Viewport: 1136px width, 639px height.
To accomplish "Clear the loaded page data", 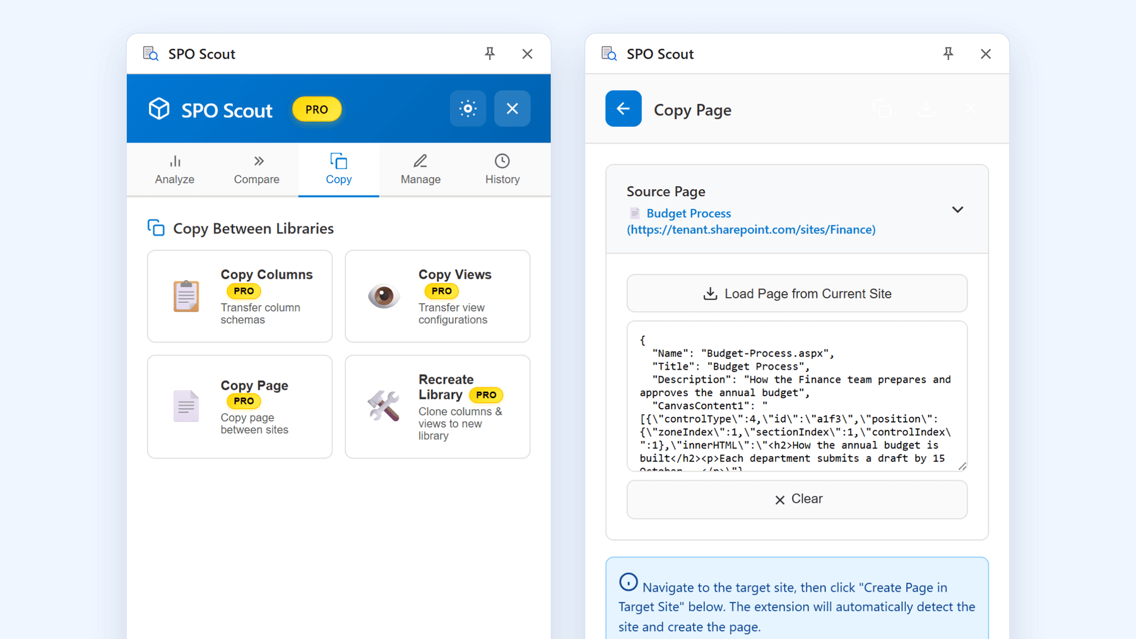I will [797, 499].
